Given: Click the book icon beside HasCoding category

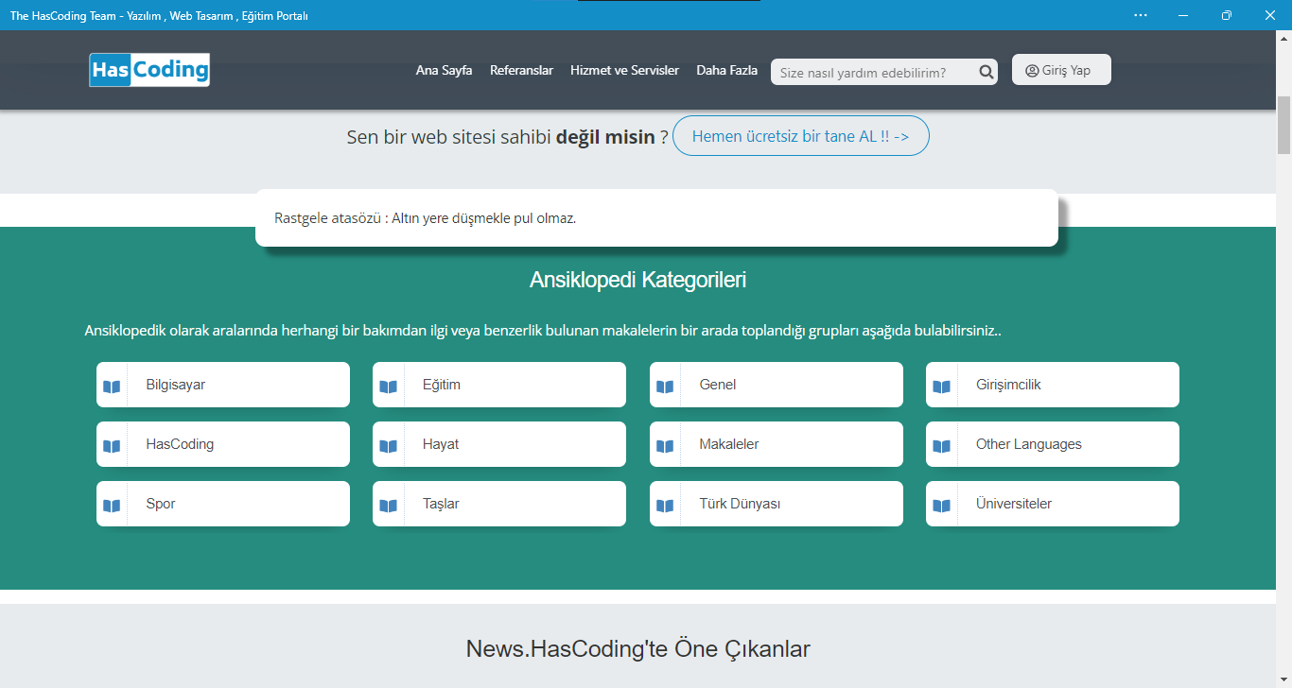Looking at the screenshot, I should point(112,446).
